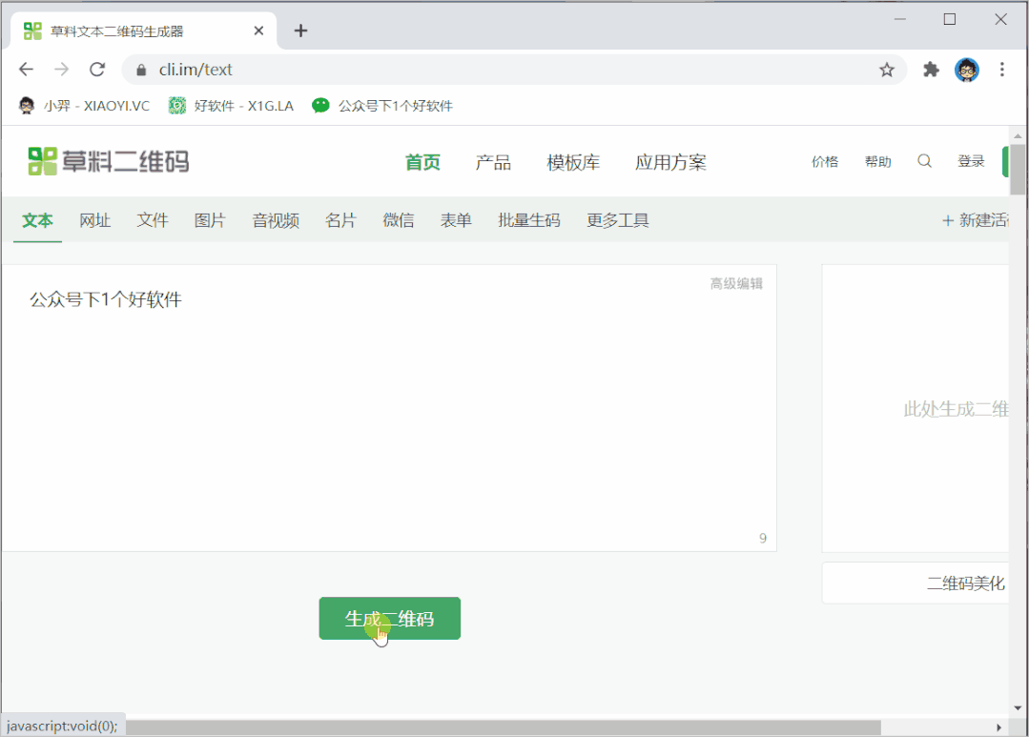Click the 二维码美化 button
This screenshot has width=1029, height=737.
click(916, 583)
